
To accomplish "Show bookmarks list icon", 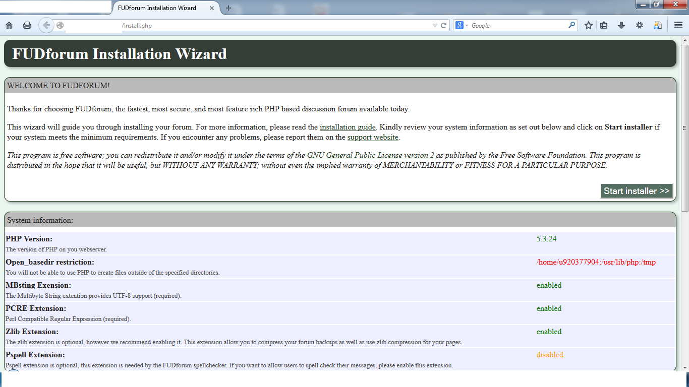I will 604,25.
